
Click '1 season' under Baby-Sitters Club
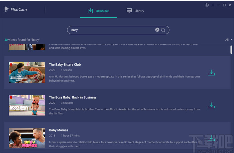pyautogui.click(x=67, y=70)
